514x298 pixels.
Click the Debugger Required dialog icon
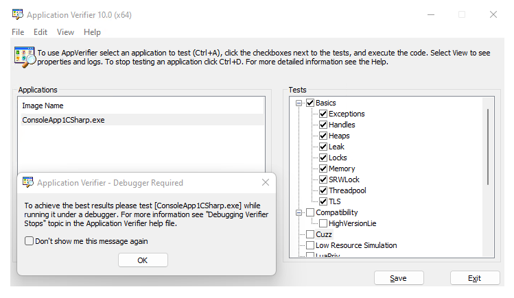28,182
